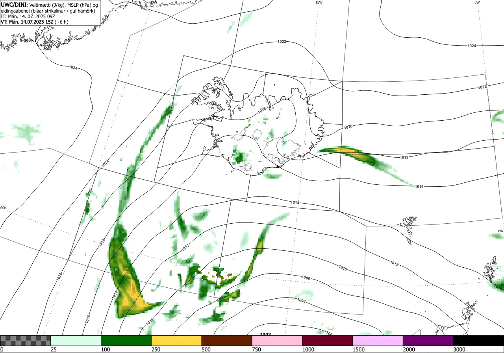The width and height of the screenshot is (504, 353).
Task: Click the 'UWC/DINI' title text
Action: [x=13, y=5]
